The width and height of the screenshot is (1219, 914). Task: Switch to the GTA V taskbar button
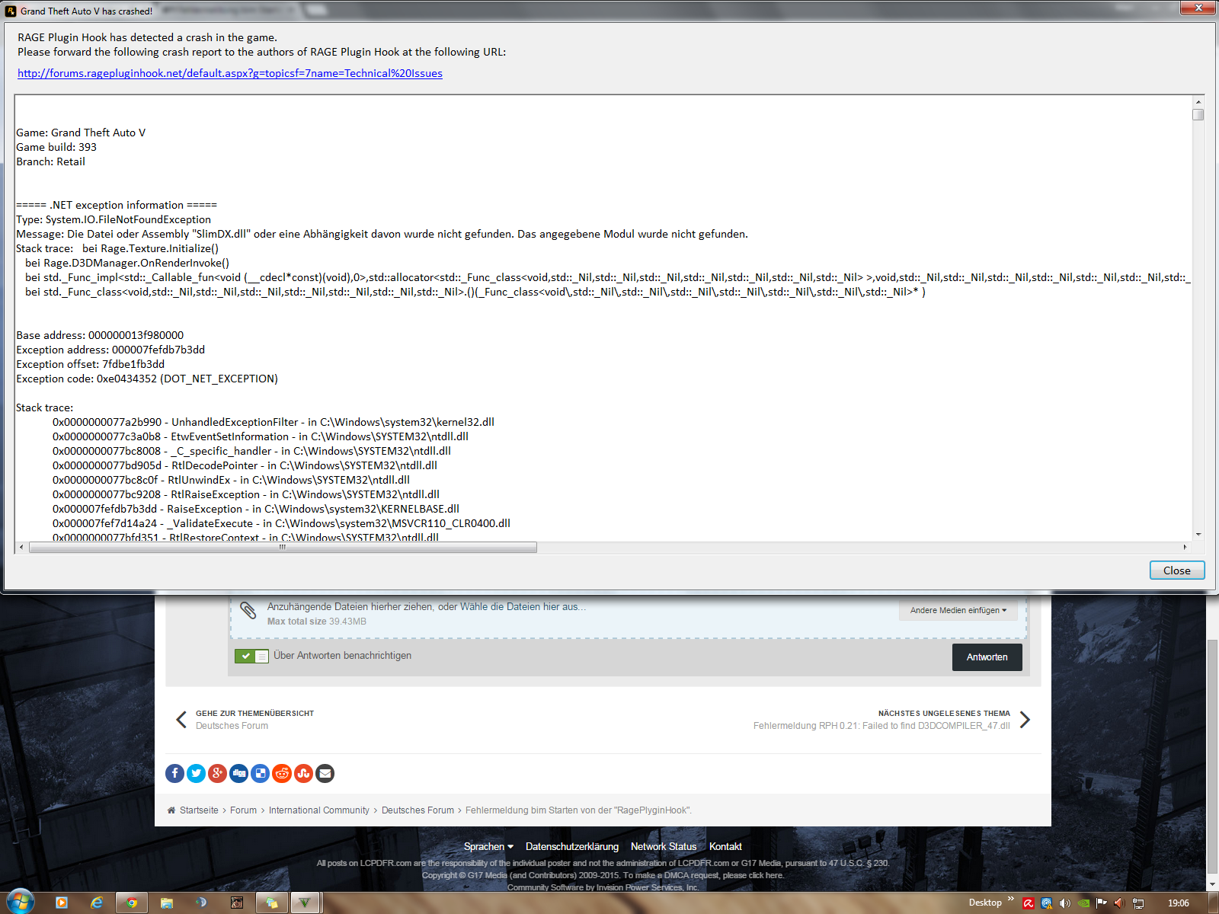tap(305, 903)
